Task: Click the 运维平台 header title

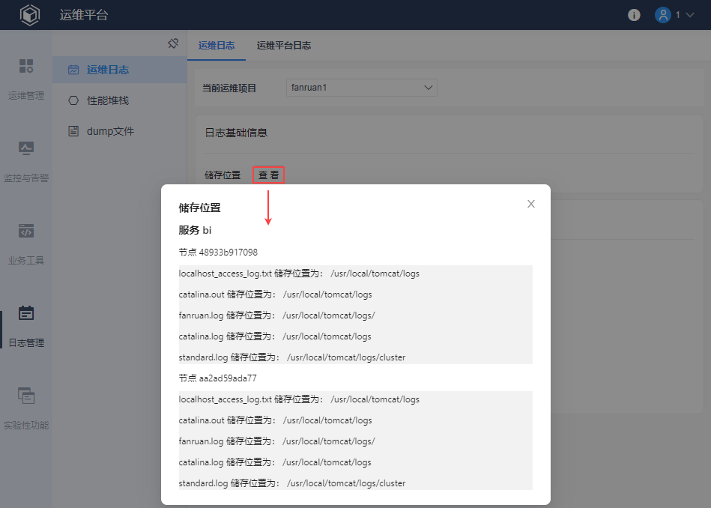Action: [84, 15]
